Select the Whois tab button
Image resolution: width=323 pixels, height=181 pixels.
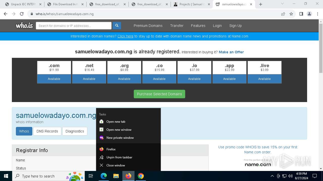[24, 131]
